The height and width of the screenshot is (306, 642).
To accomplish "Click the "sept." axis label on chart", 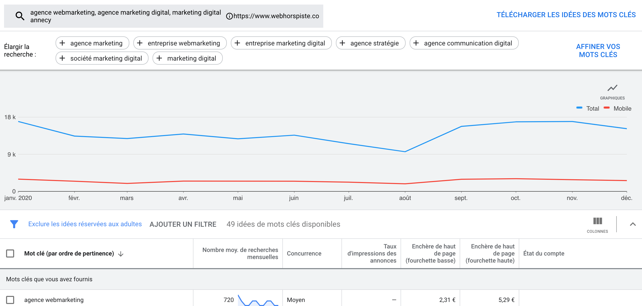I will (x=461, y=198).
